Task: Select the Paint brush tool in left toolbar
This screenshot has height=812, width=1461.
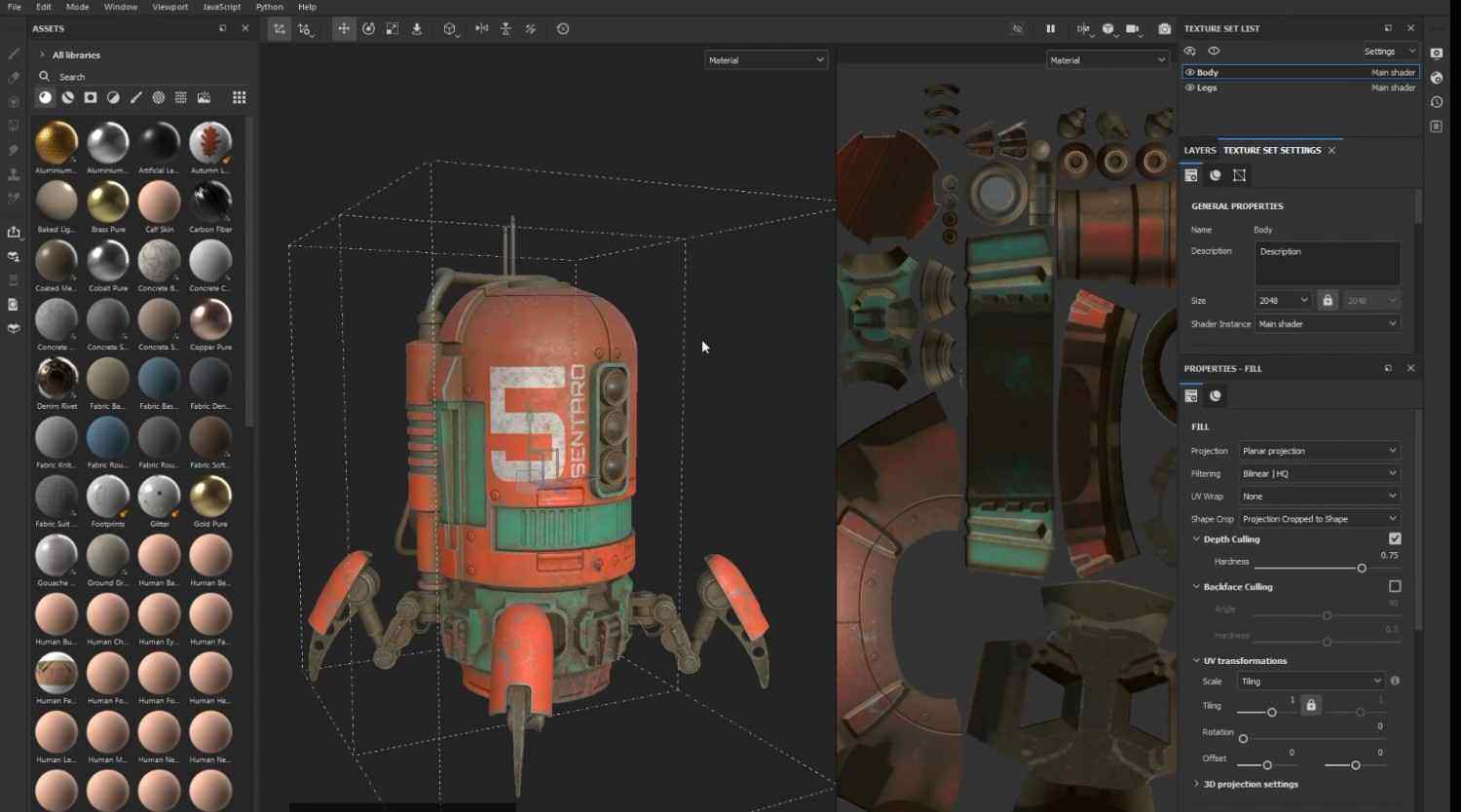Action: [14, 54]
